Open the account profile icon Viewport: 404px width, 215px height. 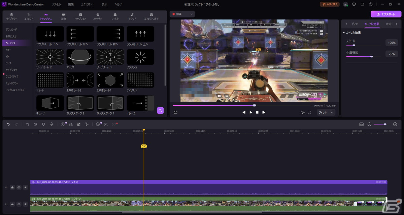[x=346, y=4]
